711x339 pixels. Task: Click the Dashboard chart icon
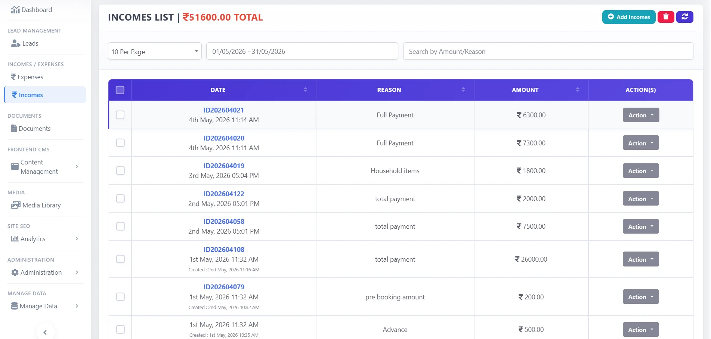pyautogui.click(x=15, y=10)
